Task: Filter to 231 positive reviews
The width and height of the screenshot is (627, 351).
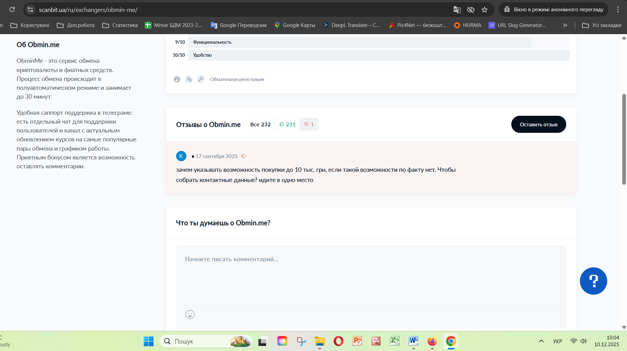Action: coord(287,124)
